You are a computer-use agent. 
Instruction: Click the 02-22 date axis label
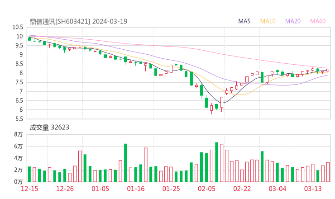click(242, 189)
